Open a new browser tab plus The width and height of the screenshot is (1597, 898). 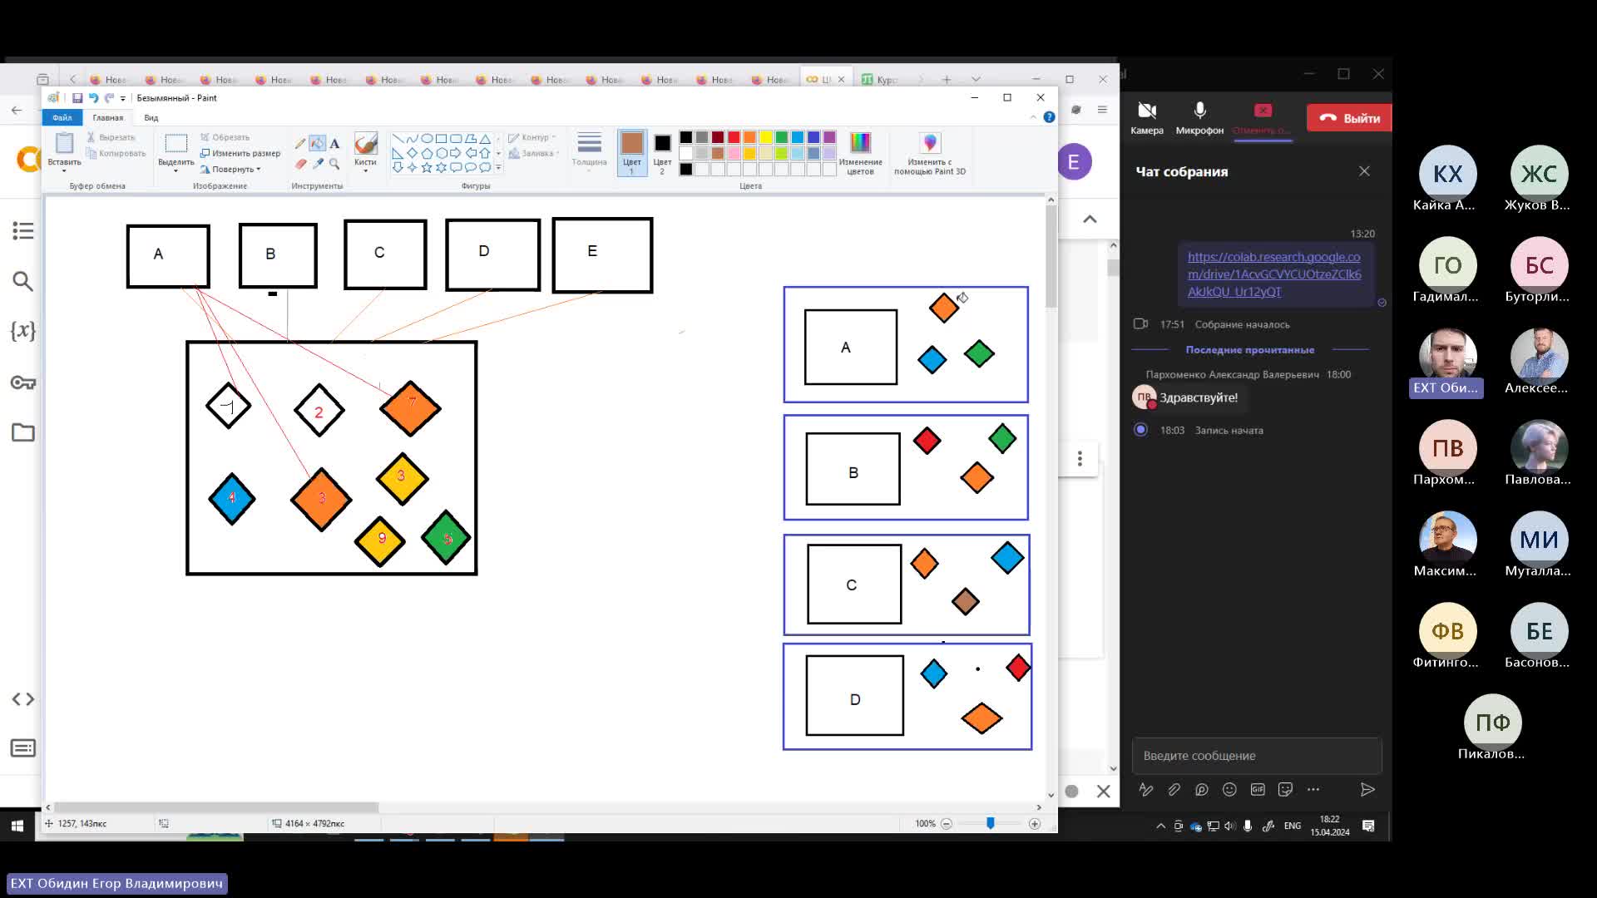coord(947,80)
